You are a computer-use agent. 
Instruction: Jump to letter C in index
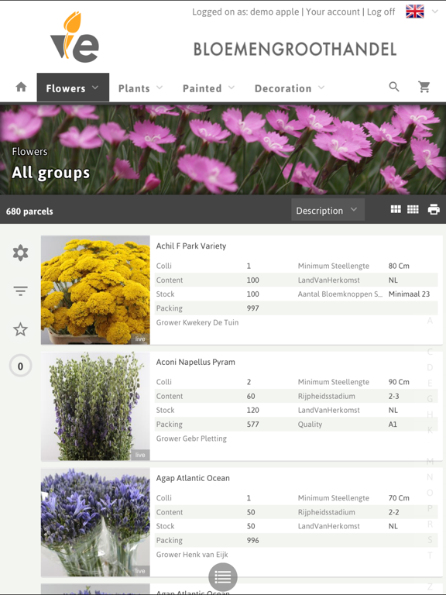click(430, 352)
